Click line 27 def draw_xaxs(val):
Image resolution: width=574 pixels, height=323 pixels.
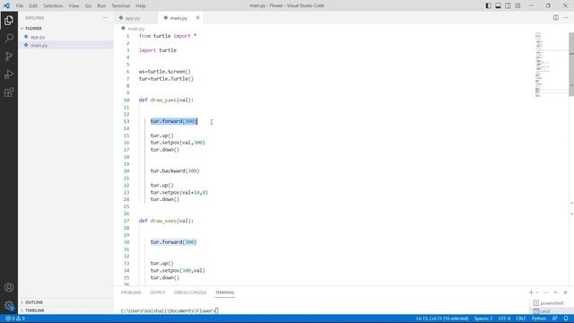click(166, 221)
